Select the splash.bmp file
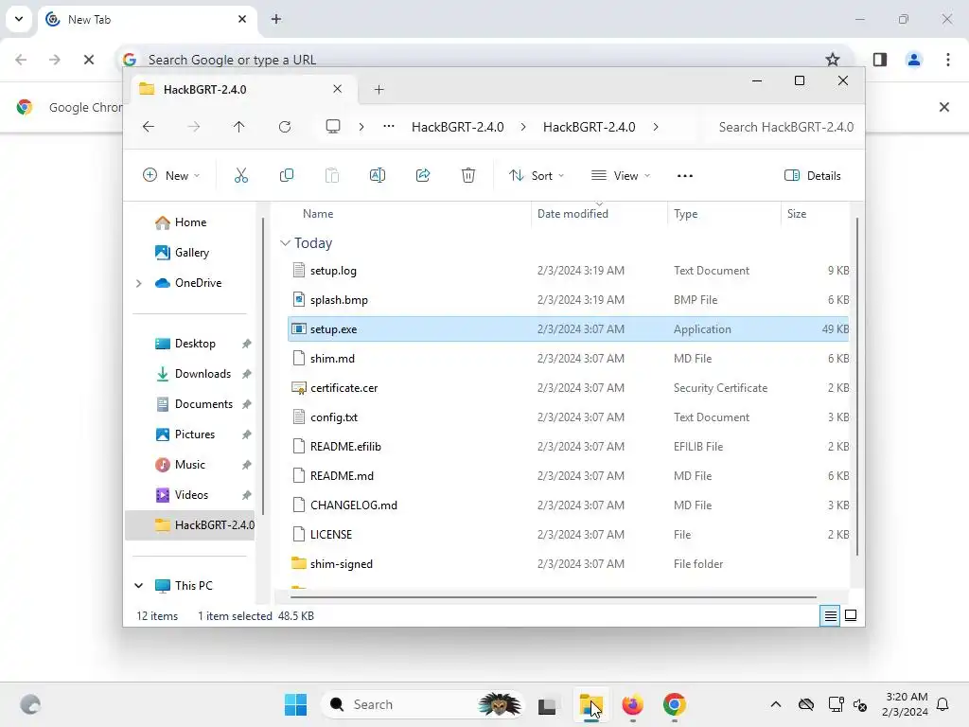The width and height of the screenshot is (969, 727). click(x=569, y=300)
